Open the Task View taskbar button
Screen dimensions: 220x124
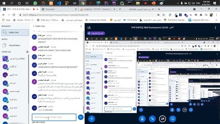pyautogui.click(x=27, y=3)
